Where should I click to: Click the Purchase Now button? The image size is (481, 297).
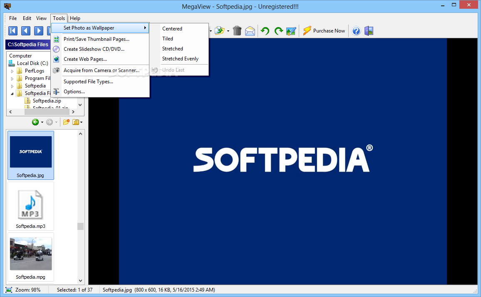(x=324, y=31)
